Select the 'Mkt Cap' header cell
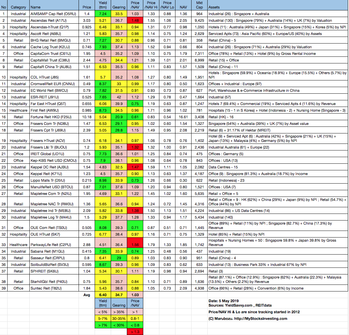Screen dimensions: 349x335 click(199, 5)
